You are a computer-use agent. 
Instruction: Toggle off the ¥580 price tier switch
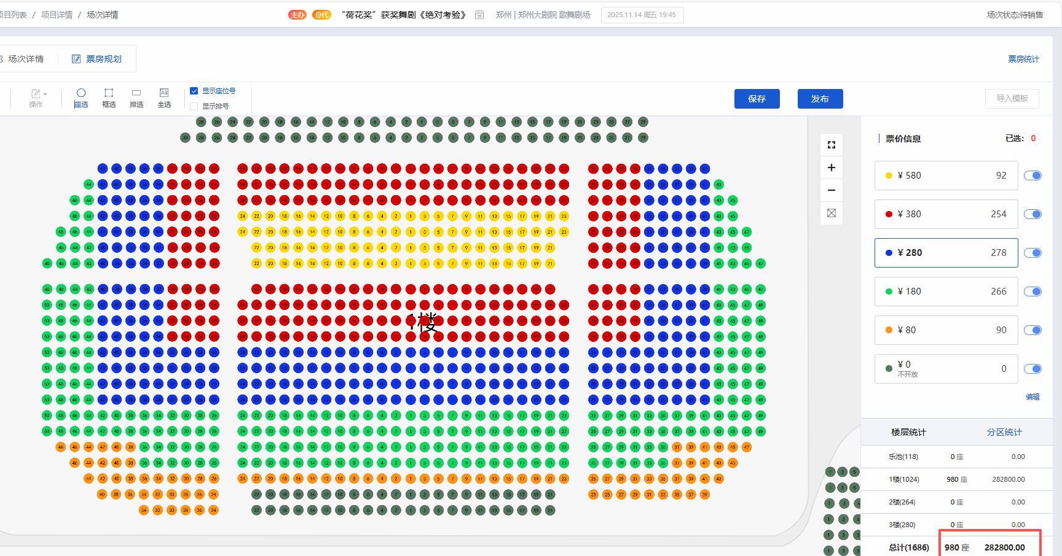coord(1032,176)
